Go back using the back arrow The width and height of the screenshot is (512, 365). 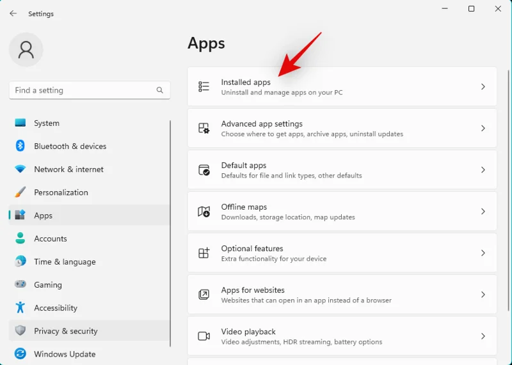click(x=13, y=13)
